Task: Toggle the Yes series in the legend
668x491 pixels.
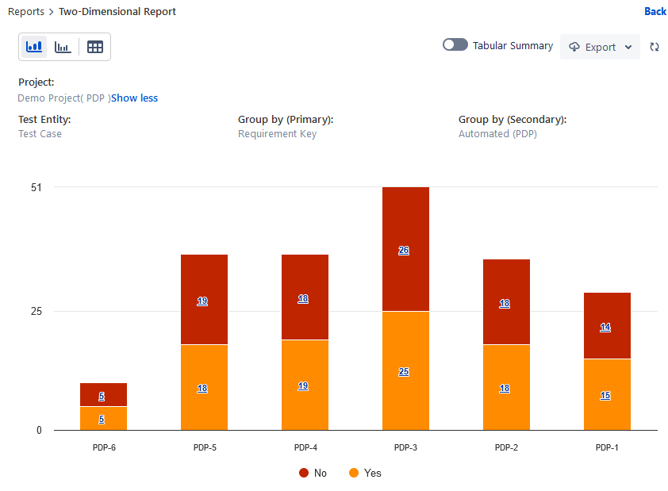Action: click(365, 473)
